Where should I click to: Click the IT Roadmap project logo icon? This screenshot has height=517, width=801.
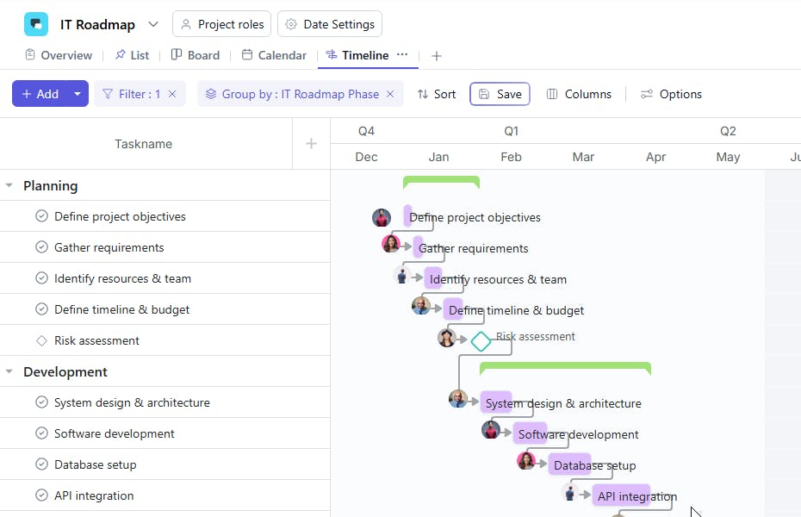[x=36, y=24]
